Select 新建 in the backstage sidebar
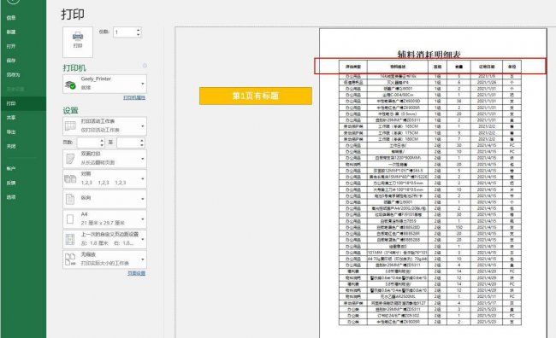This screenshot has height=338, width=556. coord(11,32)
